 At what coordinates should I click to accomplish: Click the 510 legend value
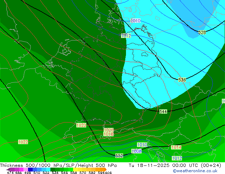click(x=37, y=173)
